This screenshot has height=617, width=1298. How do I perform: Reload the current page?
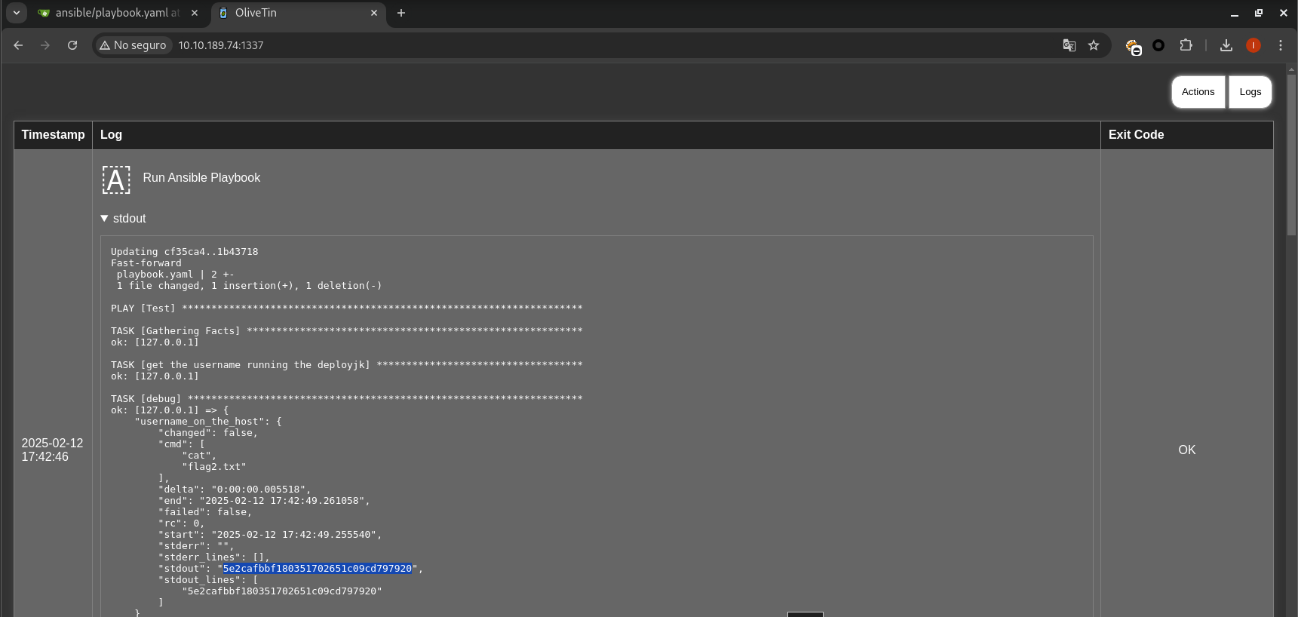[x=72, y=45]
